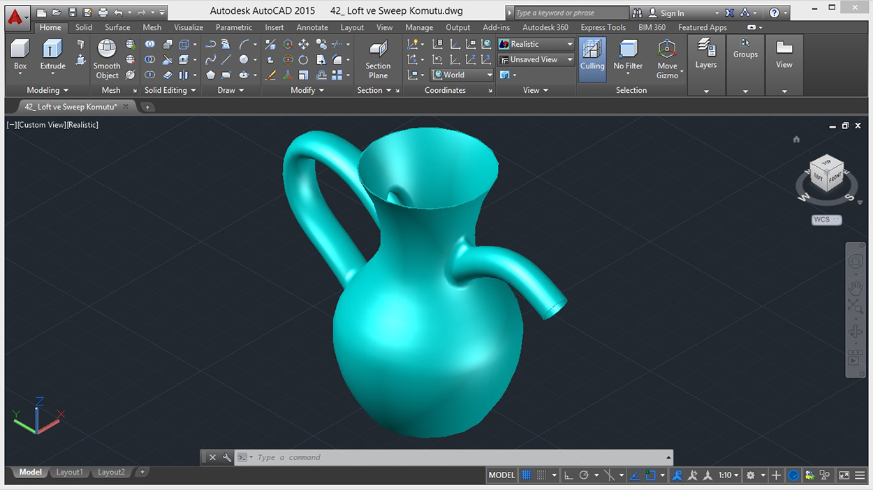The image size is (873, 490).
Task: Open the Groups panel button
Action: point(745,49)
